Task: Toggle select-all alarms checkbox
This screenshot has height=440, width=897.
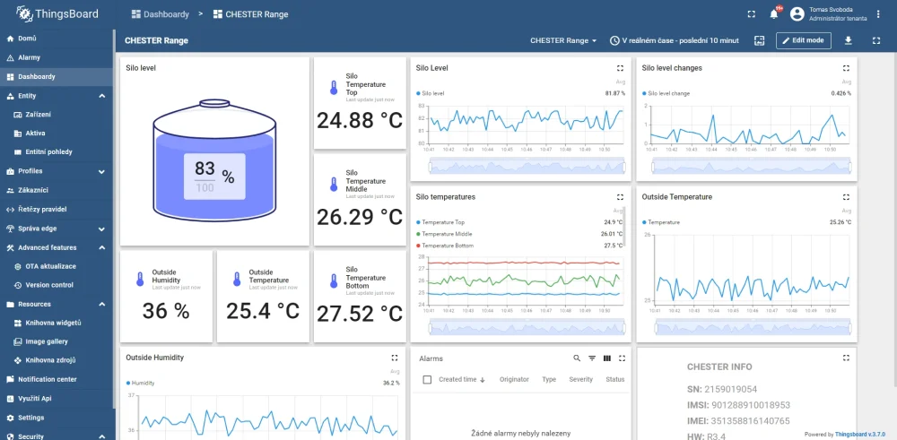Action: pos(427,379)
